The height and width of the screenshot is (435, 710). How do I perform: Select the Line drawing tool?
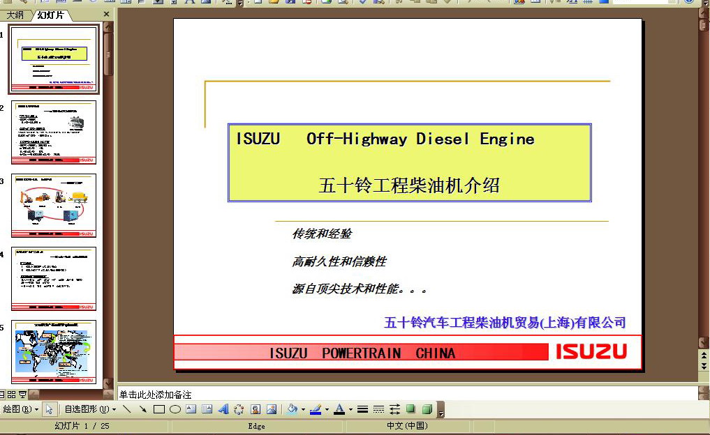point(127,409)
